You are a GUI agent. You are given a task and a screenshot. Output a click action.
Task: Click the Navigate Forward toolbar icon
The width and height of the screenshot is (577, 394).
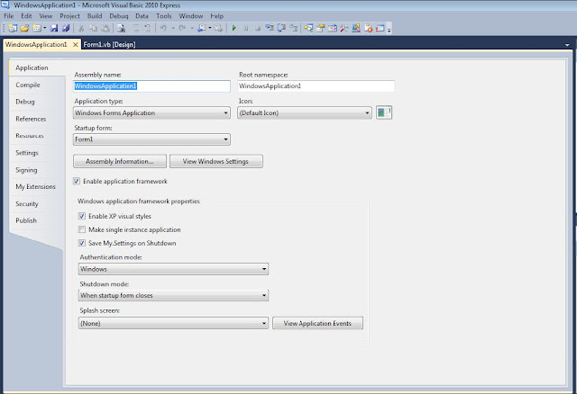218,28
